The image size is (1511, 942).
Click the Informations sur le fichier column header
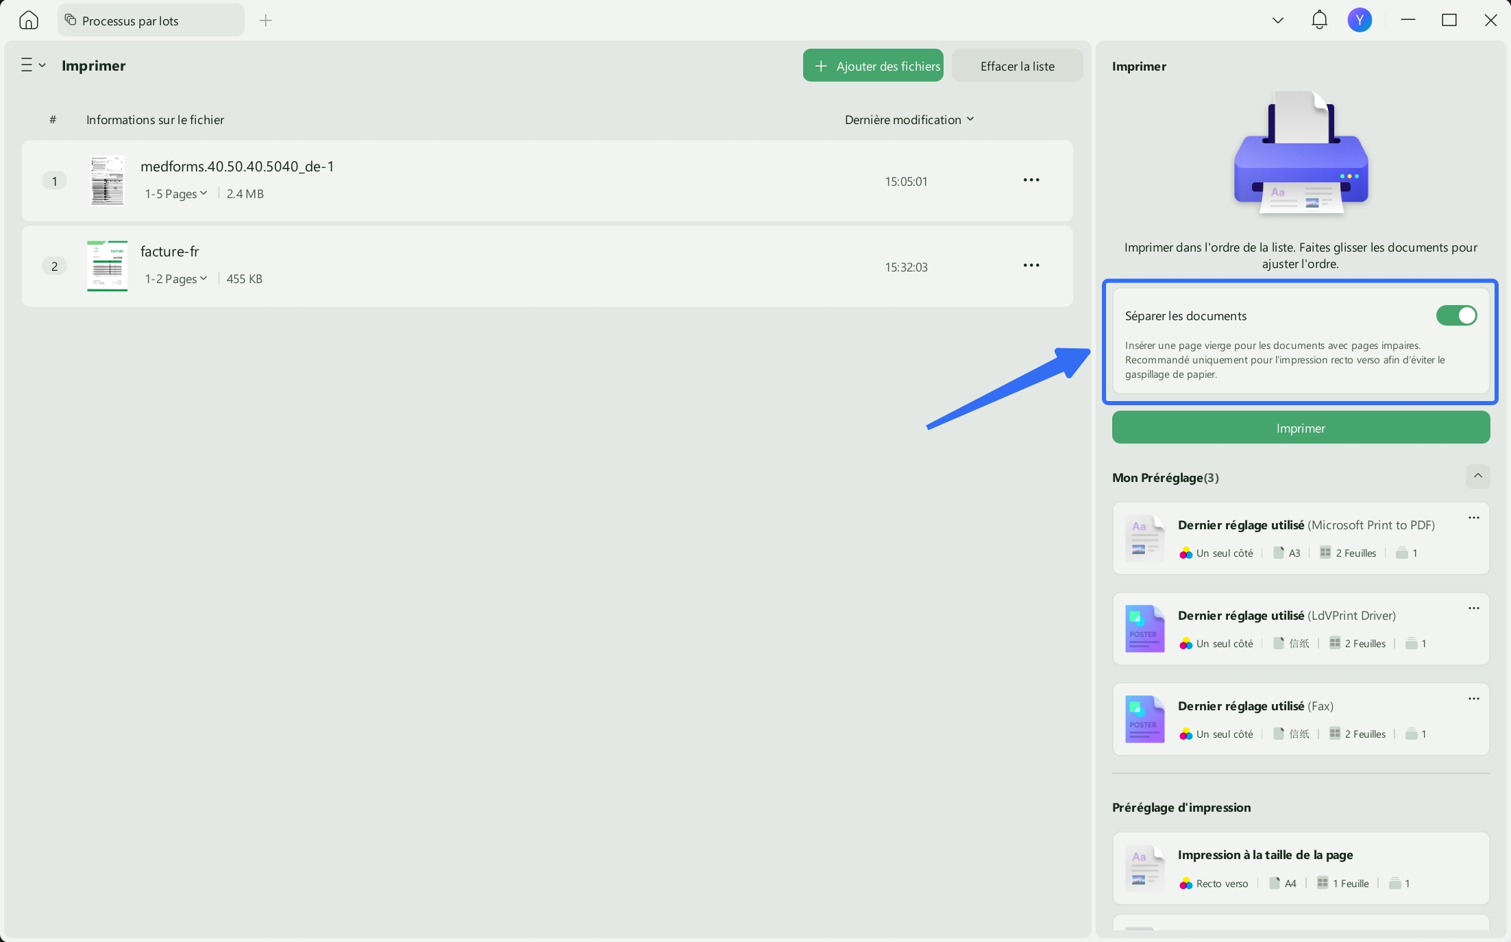point(155,120)
